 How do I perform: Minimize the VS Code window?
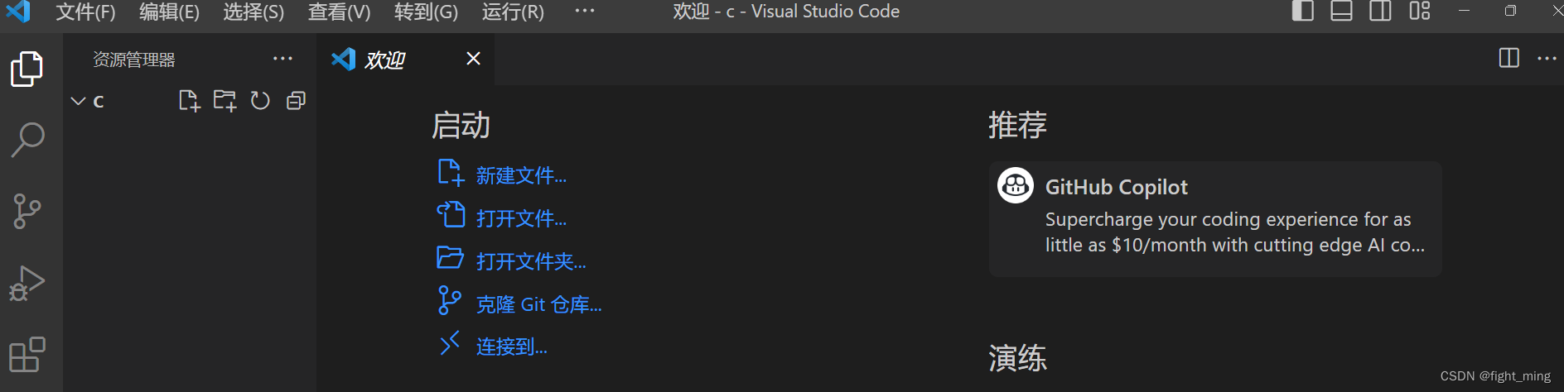1465,11
